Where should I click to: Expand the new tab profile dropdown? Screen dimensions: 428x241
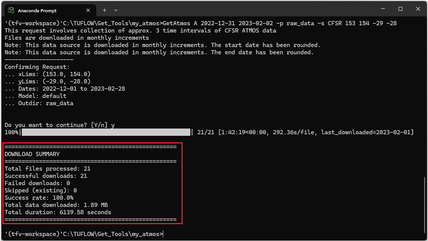tap(116, 10)
